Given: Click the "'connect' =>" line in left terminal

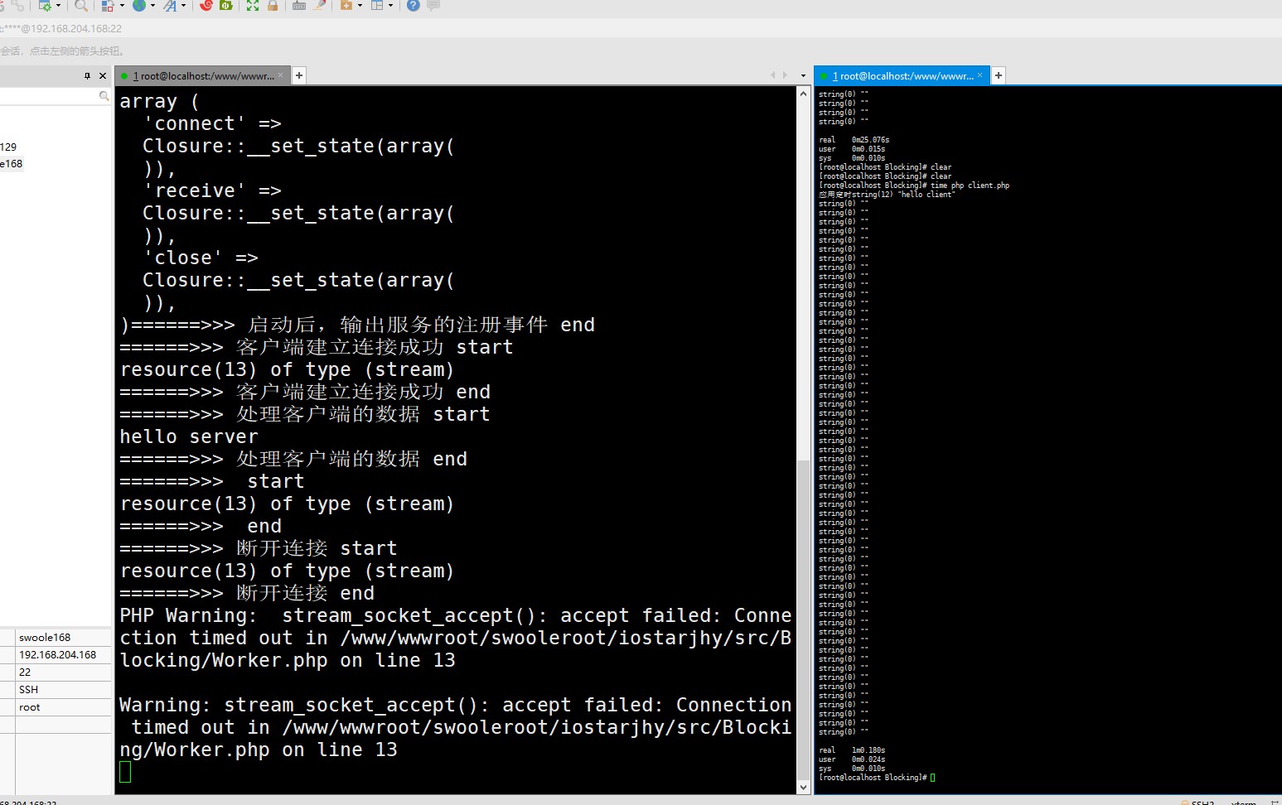Looking at the screenshot, I should (212, 123).
